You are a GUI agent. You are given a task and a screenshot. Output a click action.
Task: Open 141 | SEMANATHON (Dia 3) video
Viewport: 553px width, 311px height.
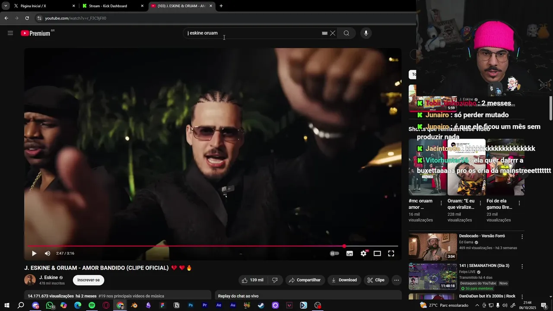(432, 277)
